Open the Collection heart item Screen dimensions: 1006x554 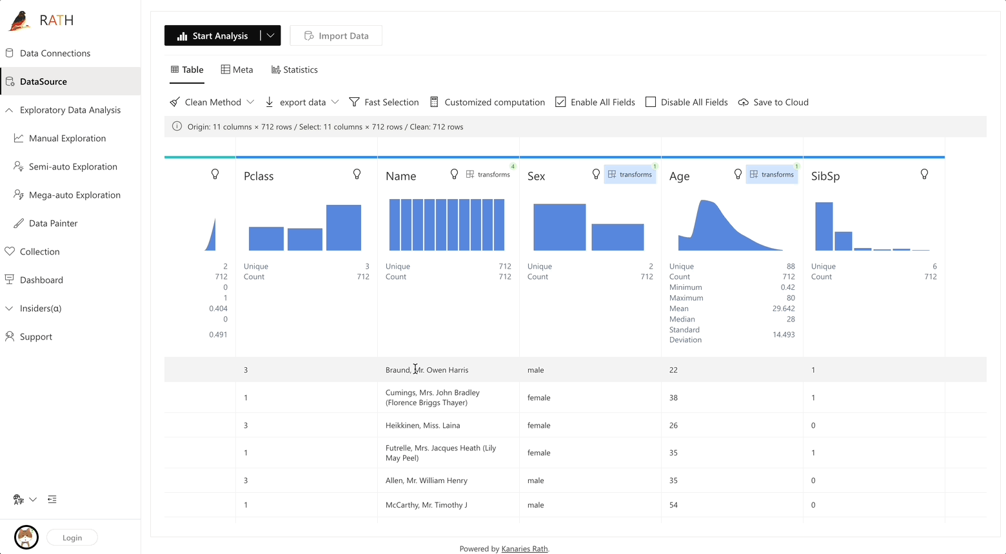tap(39, 252)
